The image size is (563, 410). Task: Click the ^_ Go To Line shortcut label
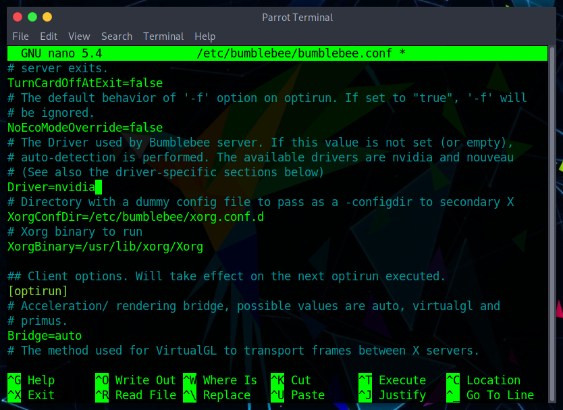click(490, 395)
